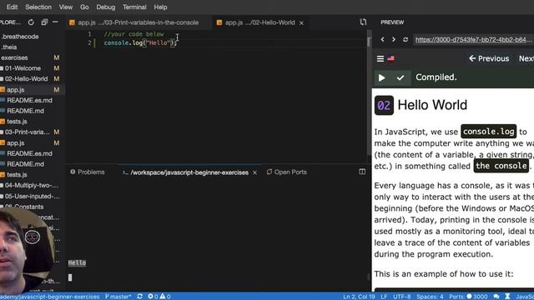
Task: Open the View menu
Action: pos(66,7)
